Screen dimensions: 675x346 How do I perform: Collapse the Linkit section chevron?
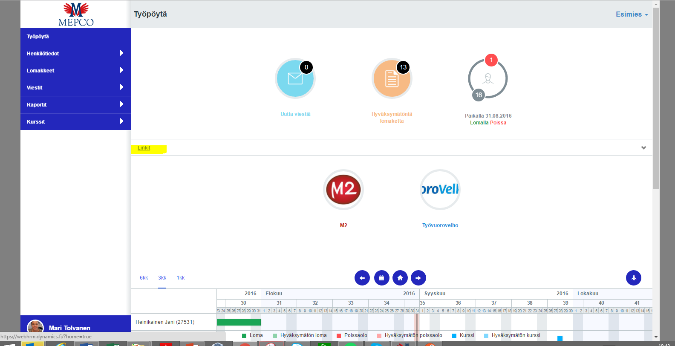pyautogui.click(x=643, y=148)
